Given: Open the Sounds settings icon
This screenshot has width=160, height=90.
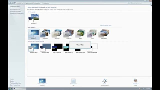Looking at the screenshot, I should [x=104, y=80].
